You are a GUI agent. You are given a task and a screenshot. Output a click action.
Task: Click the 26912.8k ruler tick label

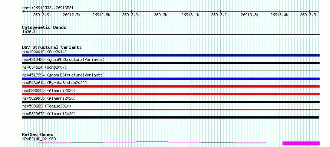(x=101, y=15)
